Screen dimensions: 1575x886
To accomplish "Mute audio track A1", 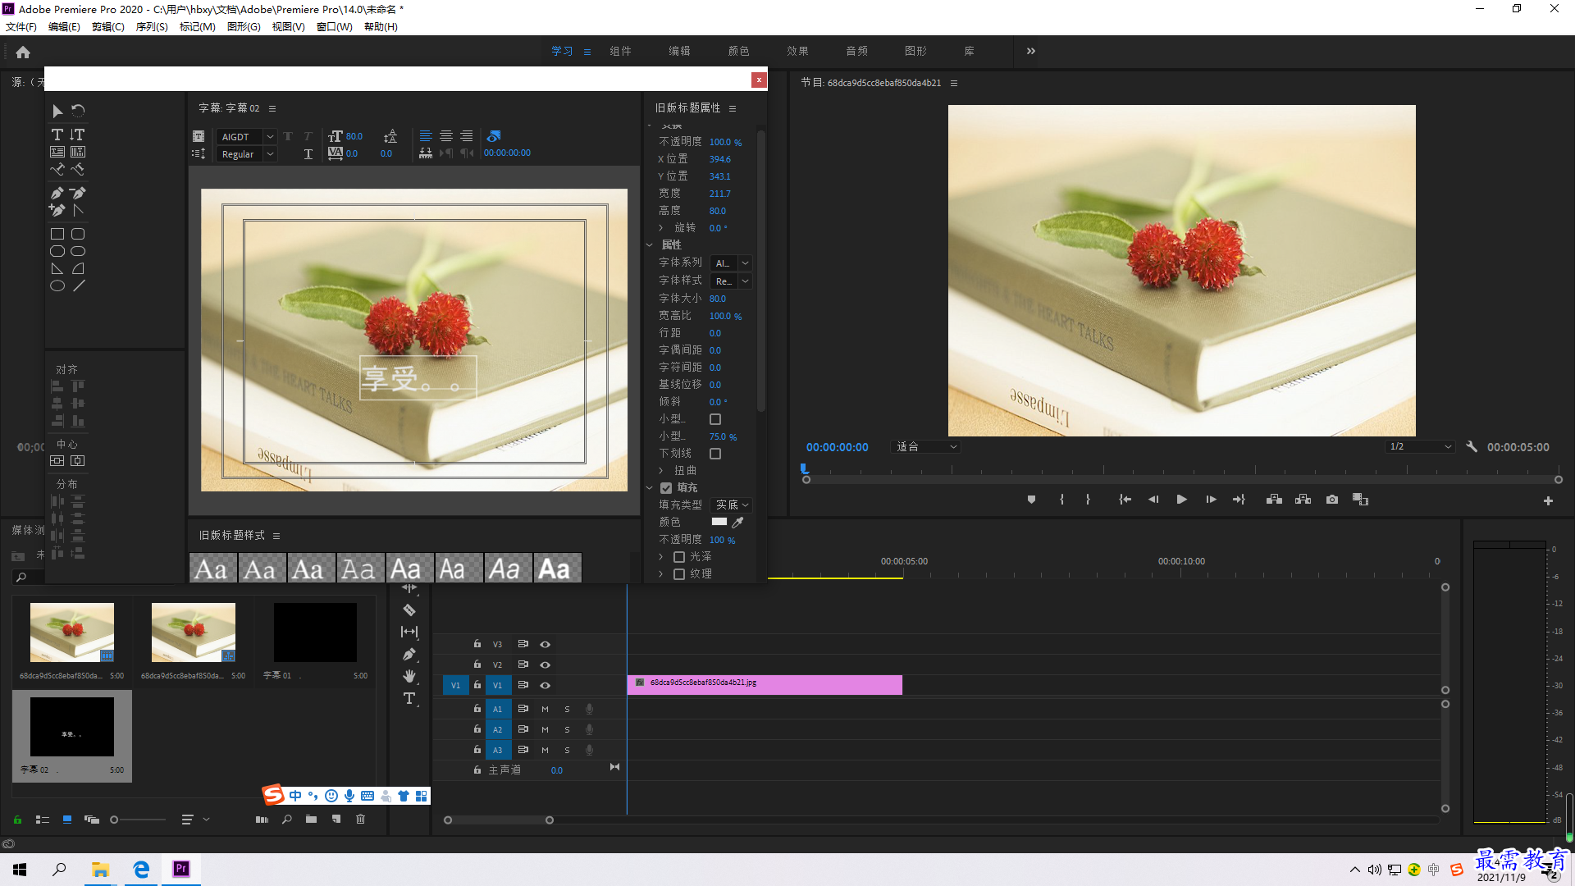I will point(545,710).
